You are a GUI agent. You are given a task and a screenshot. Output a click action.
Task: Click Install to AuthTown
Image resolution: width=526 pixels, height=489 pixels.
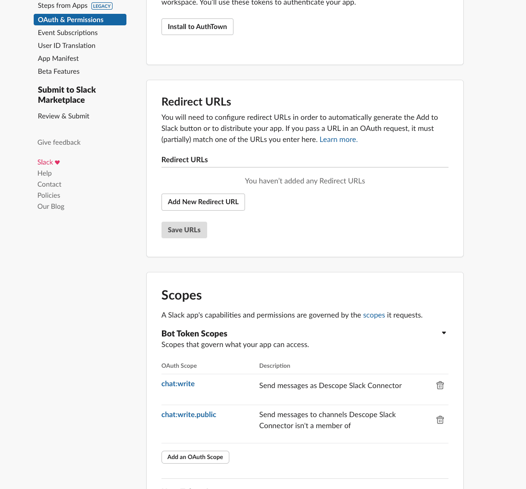[197, 27]
